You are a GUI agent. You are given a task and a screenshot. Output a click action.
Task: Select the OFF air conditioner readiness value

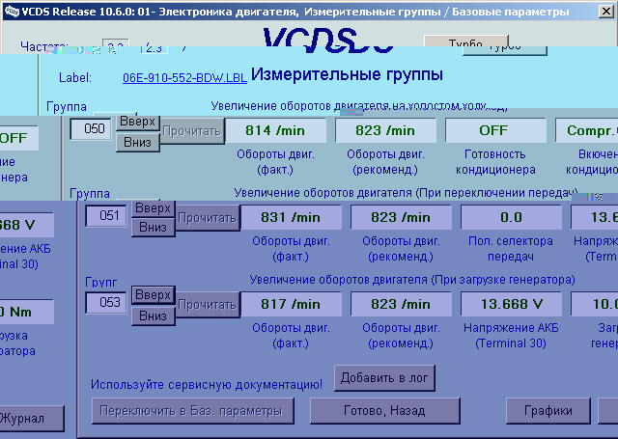495,130
